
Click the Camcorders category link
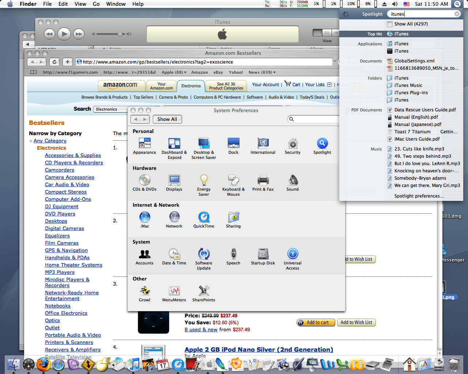tap(60, 170)
